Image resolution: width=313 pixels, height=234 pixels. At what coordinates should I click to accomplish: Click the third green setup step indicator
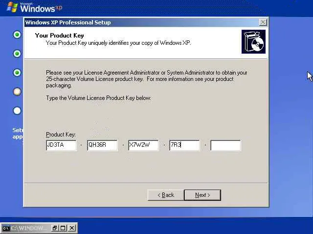tap(17, 73)
